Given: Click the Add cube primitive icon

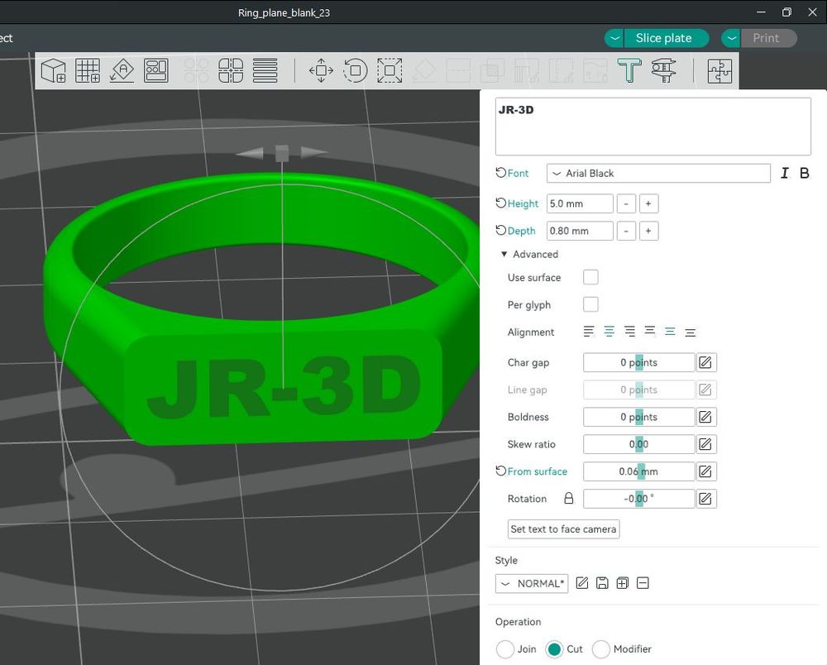Looking at the screenshot, I should point(53,70).
